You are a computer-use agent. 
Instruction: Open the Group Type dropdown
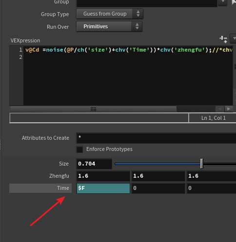[x=110, y=14]
